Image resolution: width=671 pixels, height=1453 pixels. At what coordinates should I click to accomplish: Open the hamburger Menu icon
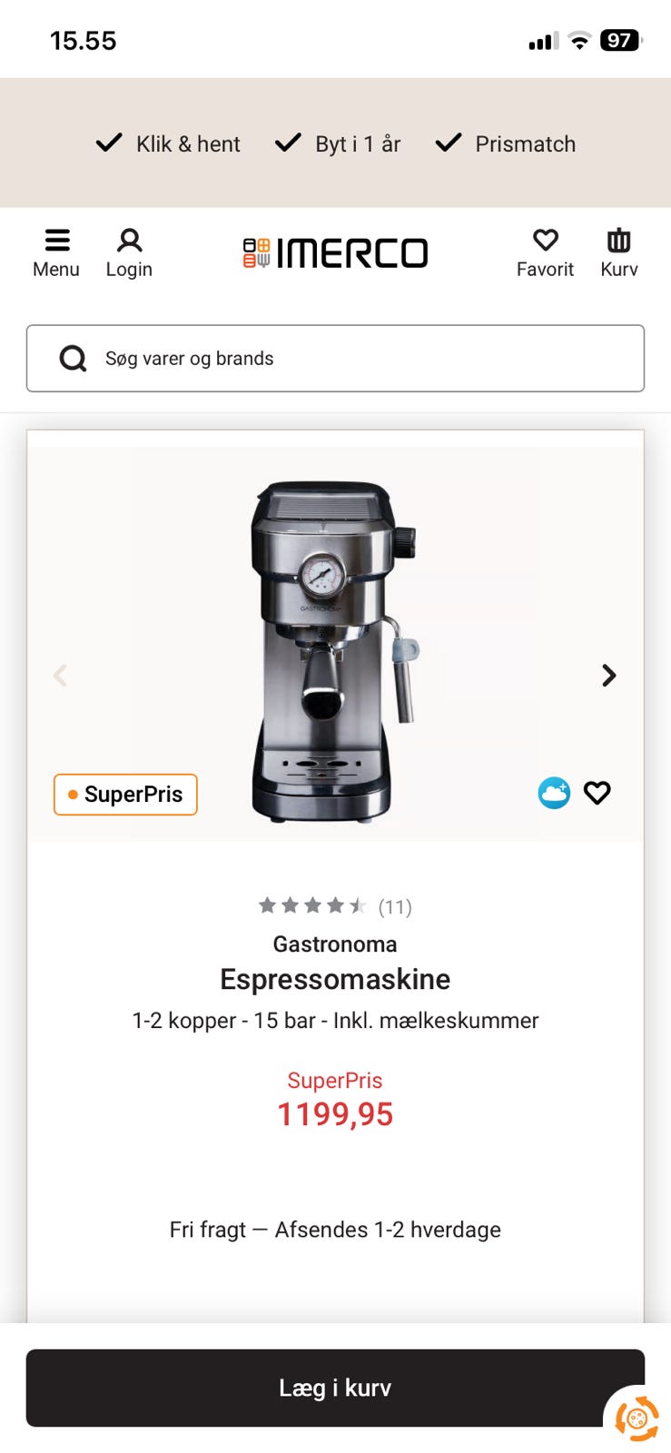click(x=56, y=242)
